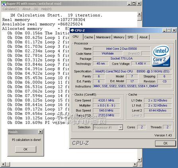The height and width of the screenshot is (168, 178).
Task: Click the '0h 00m 00.625s Loop 1' line
Action: 38,38
